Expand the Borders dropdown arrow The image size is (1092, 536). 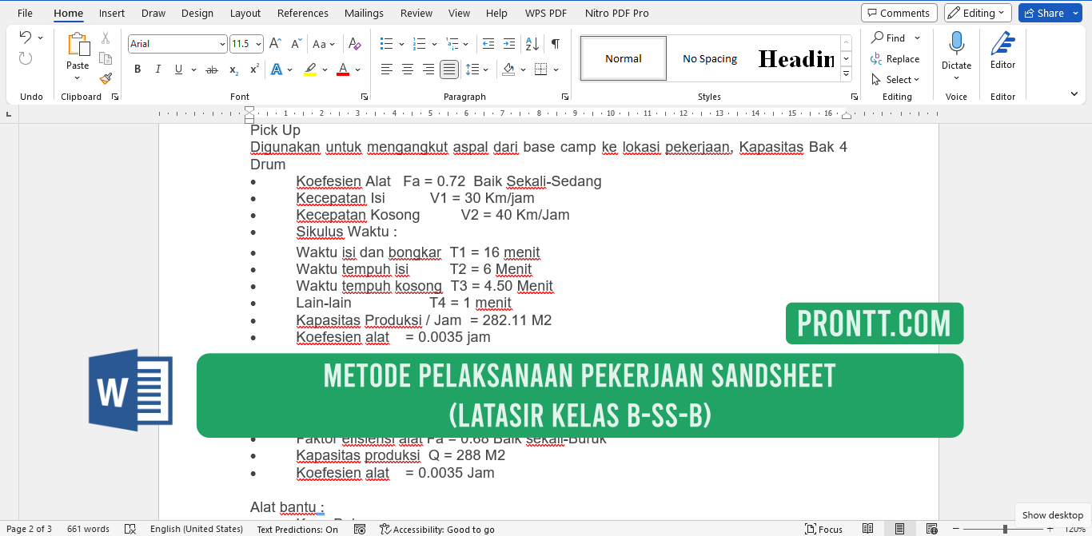coord(556,69)
